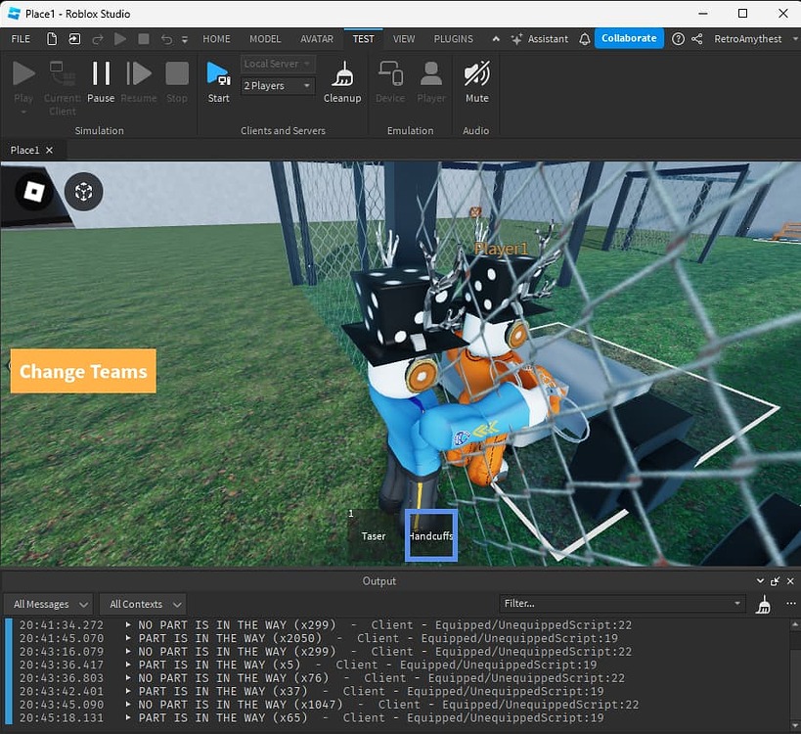The image size is (801, 734).
Task: Open the All Messages filter dropdown
Action: [47, 604]
